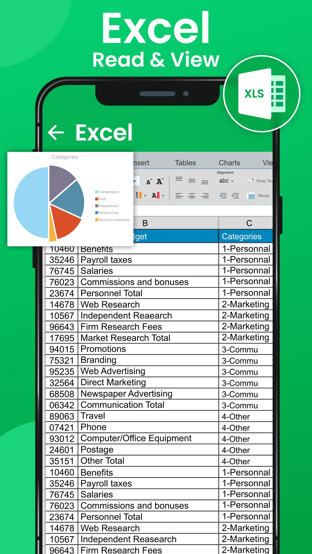Select the value 94015 cell
312x554 pixels.
62,349
